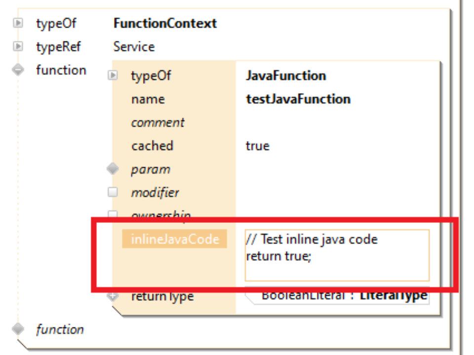Click the diamond icon next to param

pyautogui.click(x=113, y=169)
